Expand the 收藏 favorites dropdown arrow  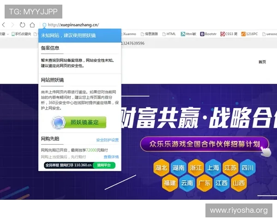click(8, 34)
